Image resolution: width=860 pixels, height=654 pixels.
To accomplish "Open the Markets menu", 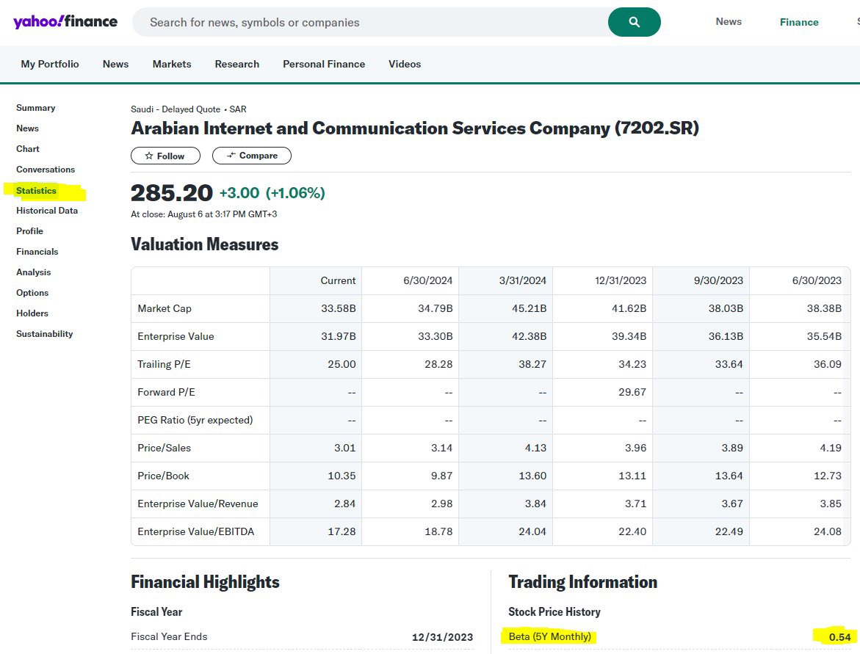I will pos(172,64).
